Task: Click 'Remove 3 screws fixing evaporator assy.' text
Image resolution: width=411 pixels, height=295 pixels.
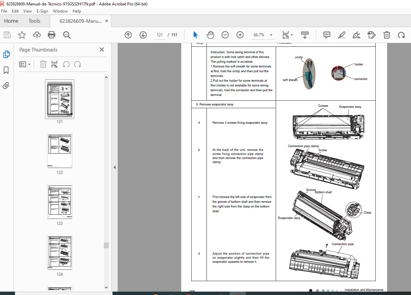Action: click(x=240, y=123)
